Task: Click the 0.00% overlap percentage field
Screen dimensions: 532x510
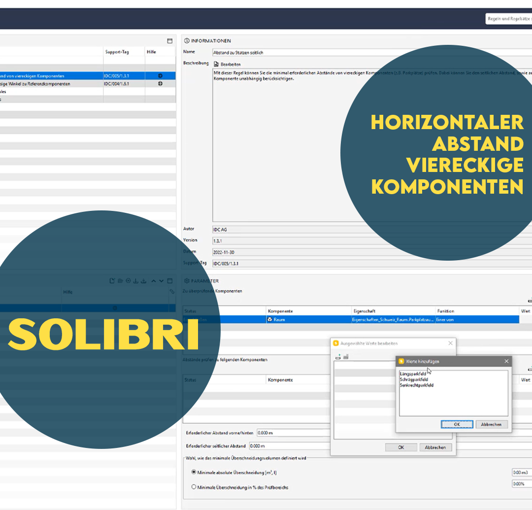Action: coord(522,484)
